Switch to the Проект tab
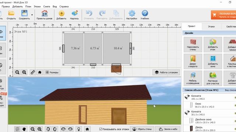The image size is (236, 132). point(192,26)
